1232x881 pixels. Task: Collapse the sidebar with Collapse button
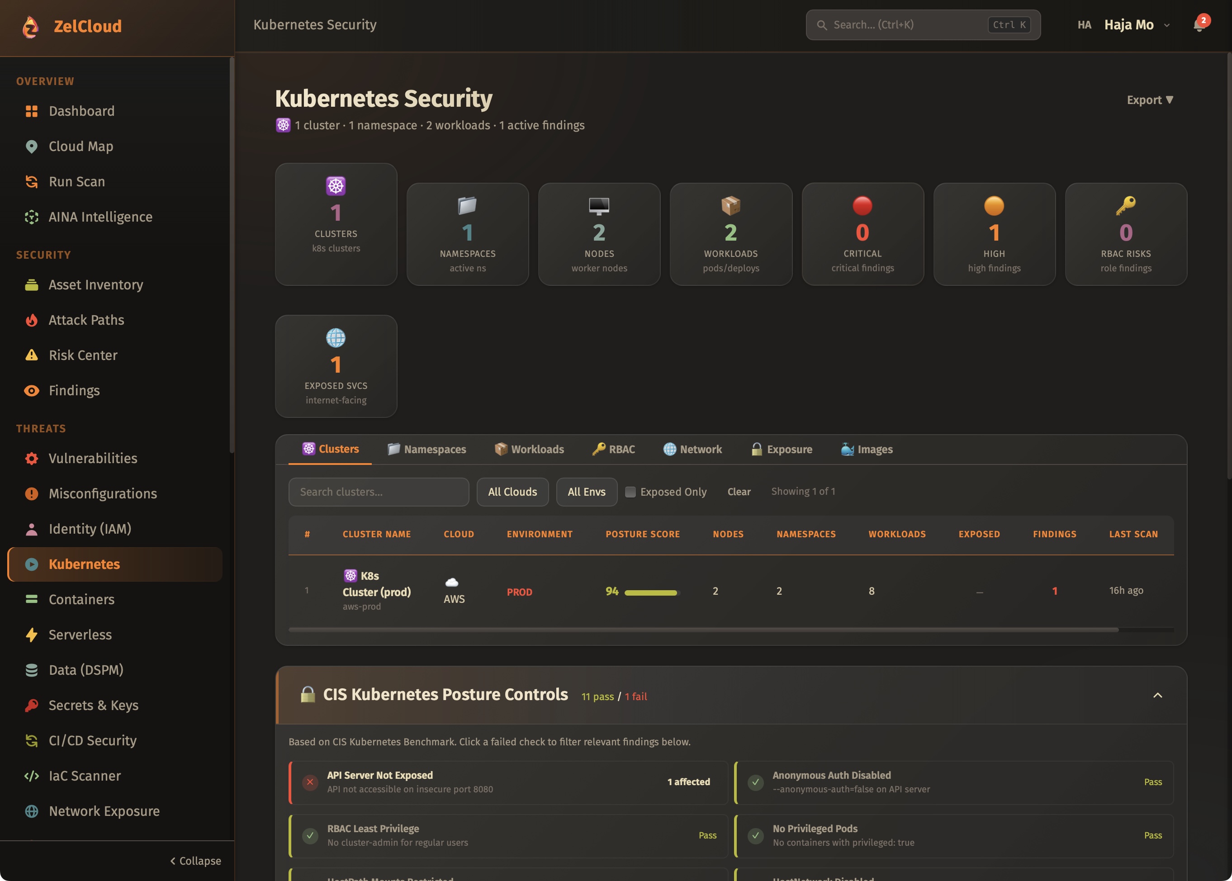195,861
